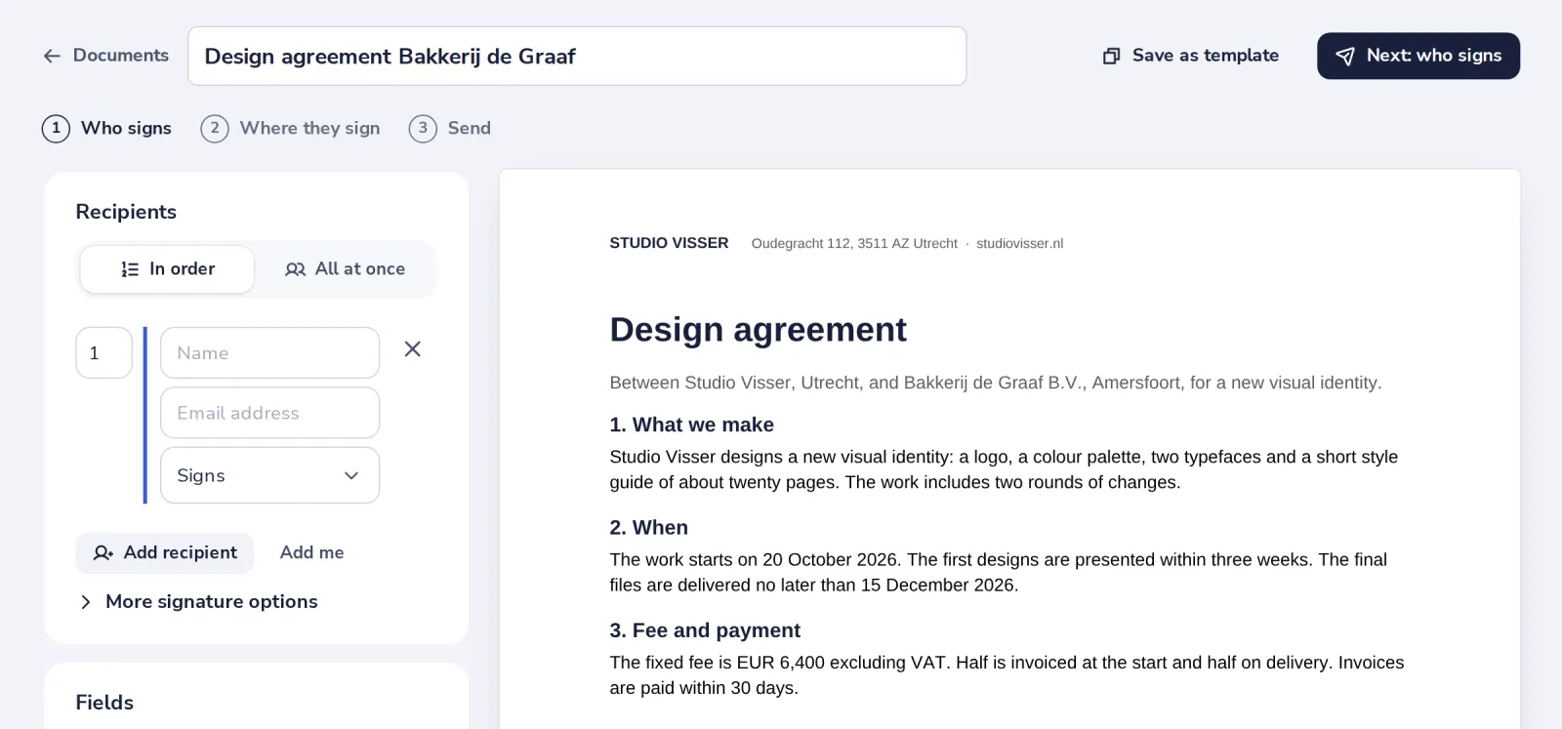Screen dimensions: 1562x729
Task: Click the Next: who signs button
Action: [x=1418, y=57]
